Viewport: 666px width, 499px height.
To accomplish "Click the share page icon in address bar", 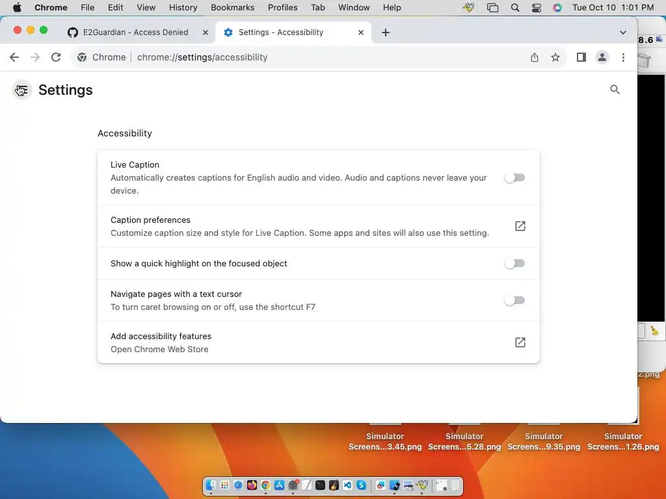I will (x=535, y=57).
